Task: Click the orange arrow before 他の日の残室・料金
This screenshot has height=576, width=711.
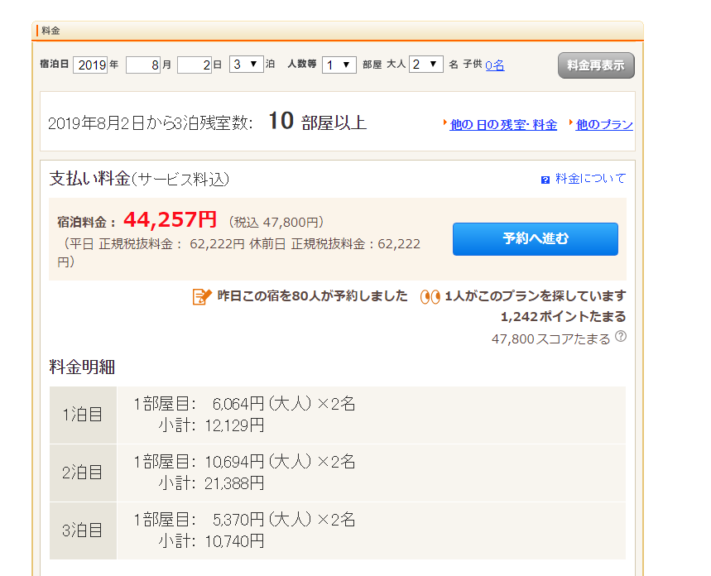Action: tap(445, 122)
